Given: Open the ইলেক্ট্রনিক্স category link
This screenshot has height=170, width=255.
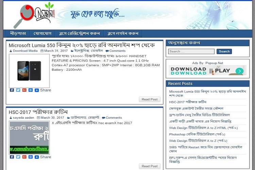Looking at the screenshot, I should pos(82,51).
